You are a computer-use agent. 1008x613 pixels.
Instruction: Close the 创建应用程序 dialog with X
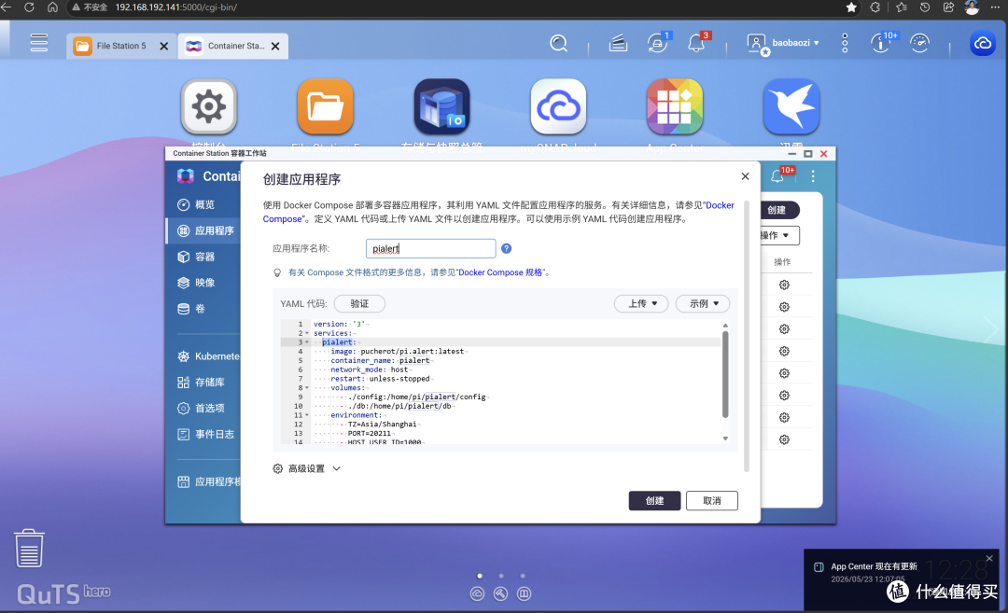tap(745, 176)
